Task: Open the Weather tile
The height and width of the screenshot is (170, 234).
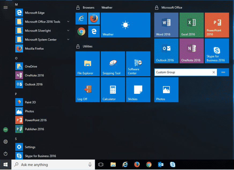Action: [x=125, y=25]
